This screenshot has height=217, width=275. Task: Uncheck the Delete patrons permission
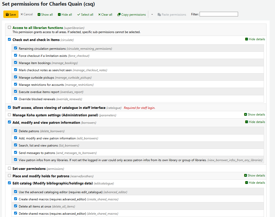(x=16, y=131)
